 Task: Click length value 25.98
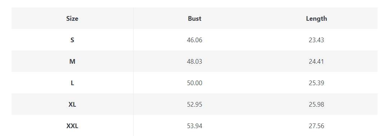pos(316,105)
